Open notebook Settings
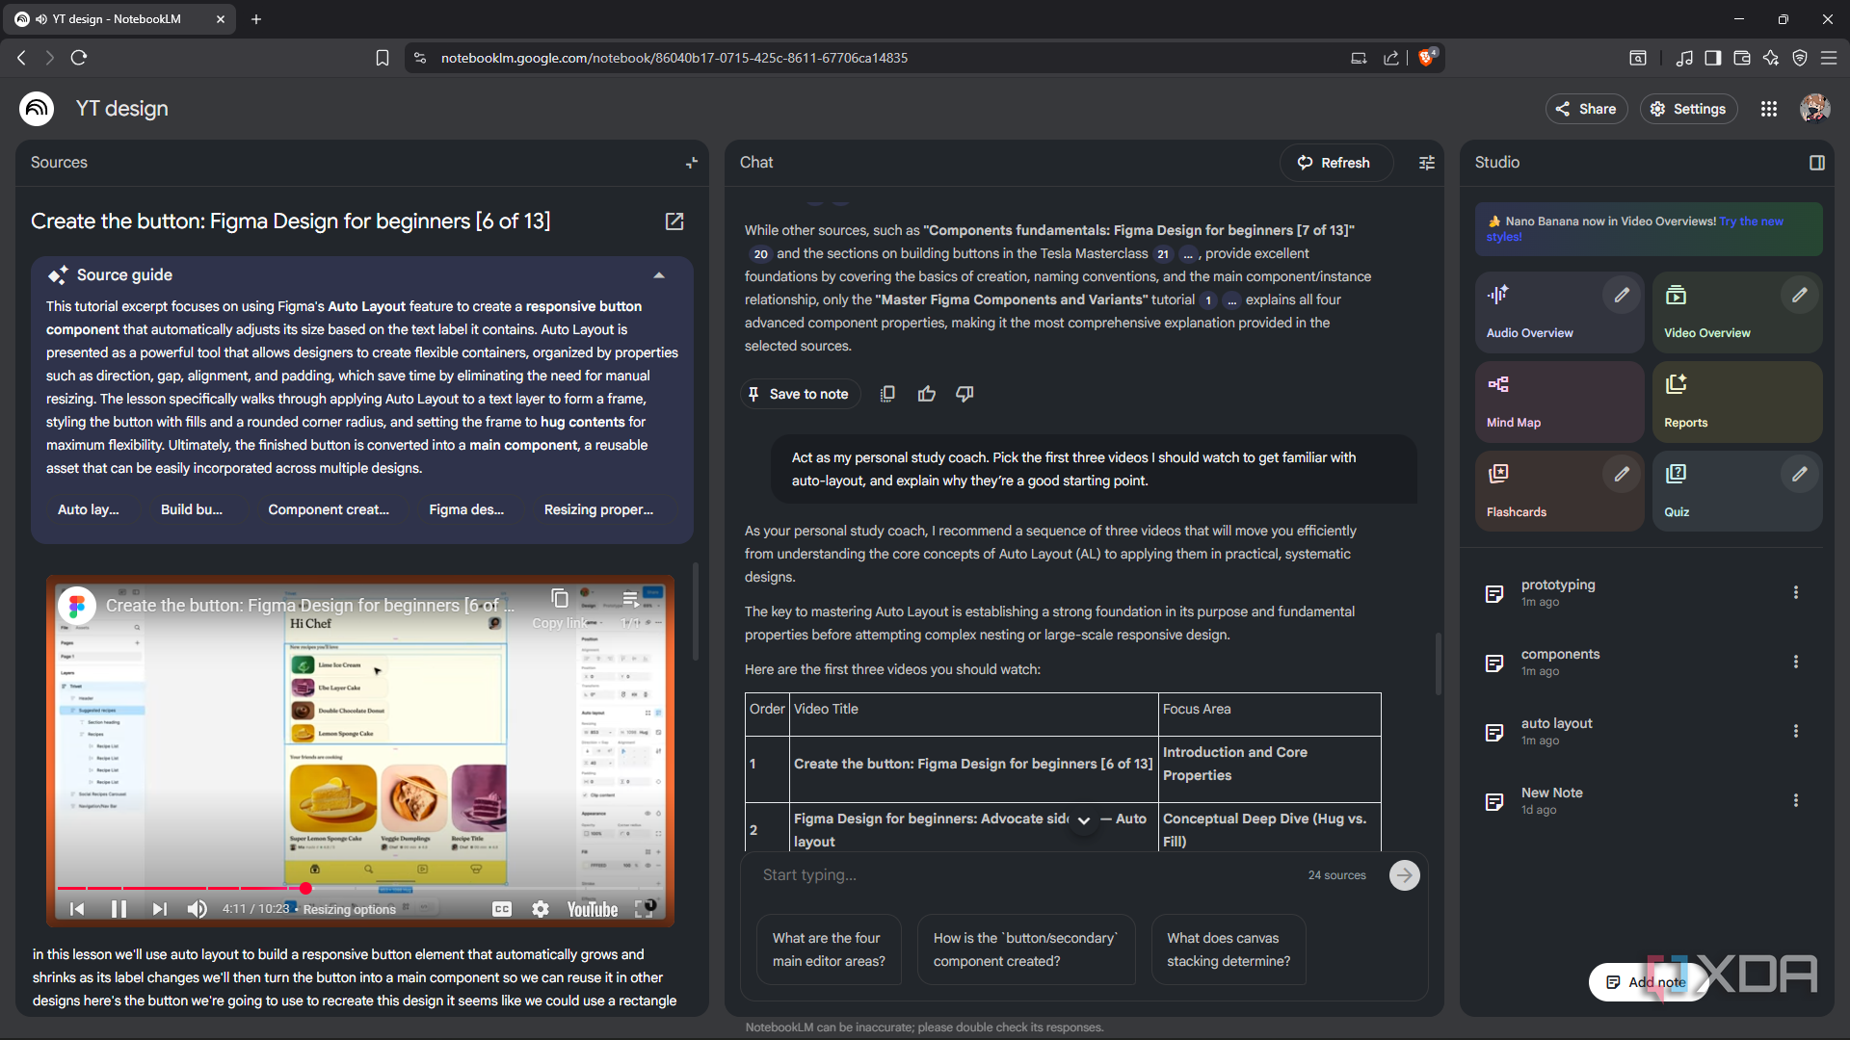The image size is (1850, 1040). pos(1689,109)
